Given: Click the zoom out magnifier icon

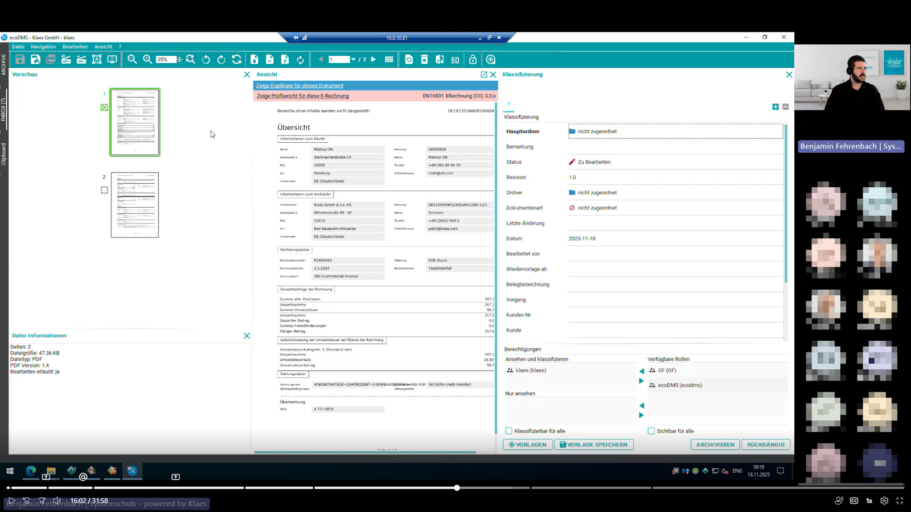Looking at the screenshot, I should coord(132,59).
